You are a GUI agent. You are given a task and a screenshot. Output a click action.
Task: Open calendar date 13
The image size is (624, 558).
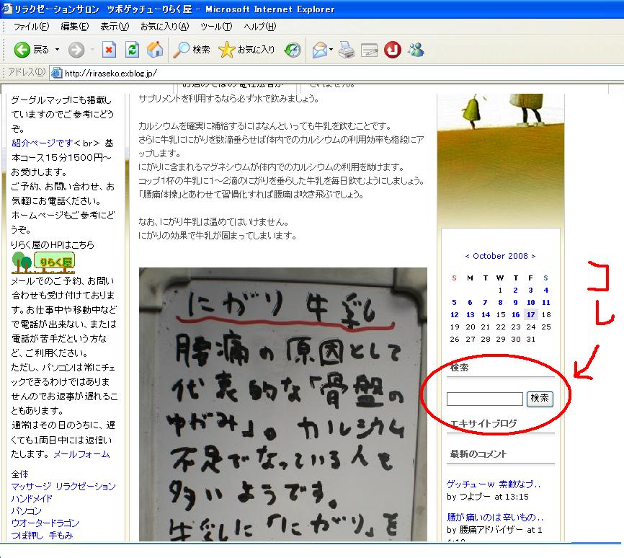click(470, 314)
